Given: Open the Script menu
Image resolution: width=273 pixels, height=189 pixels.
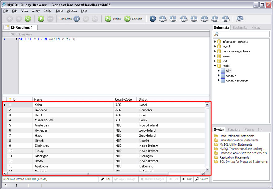Looking at the screenshot, I should pos(47,11).
